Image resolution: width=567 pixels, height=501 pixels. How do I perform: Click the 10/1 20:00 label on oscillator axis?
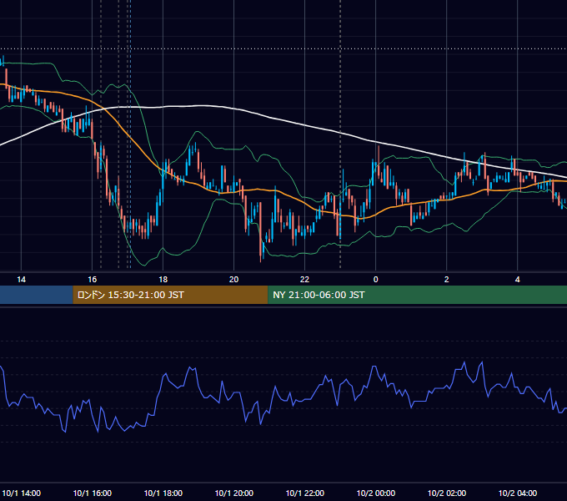click(x=234, y=493)
